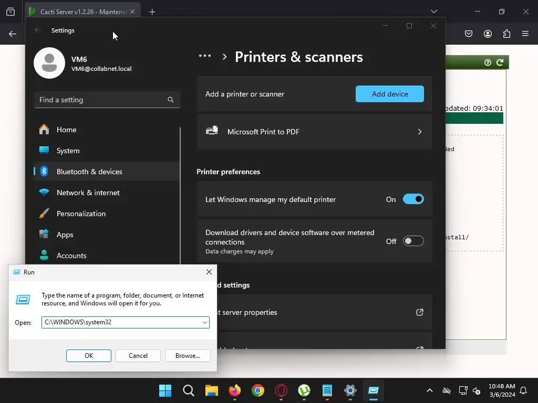Click the Find a setting search field
Screen dimensions: 538x403
[x=107, y=100]
